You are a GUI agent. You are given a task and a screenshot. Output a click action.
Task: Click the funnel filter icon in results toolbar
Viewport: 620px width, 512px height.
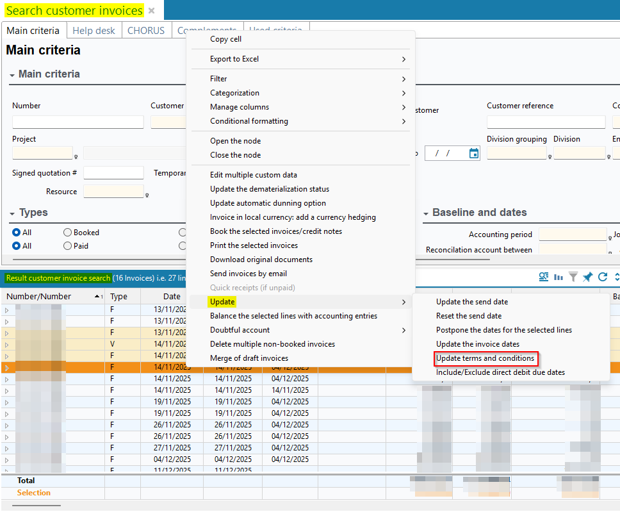(573, 277)
